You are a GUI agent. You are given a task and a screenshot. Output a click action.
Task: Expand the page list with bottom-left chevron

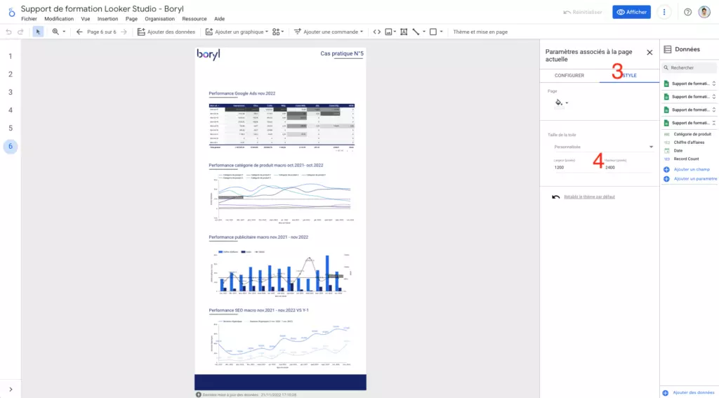[11, 390]
